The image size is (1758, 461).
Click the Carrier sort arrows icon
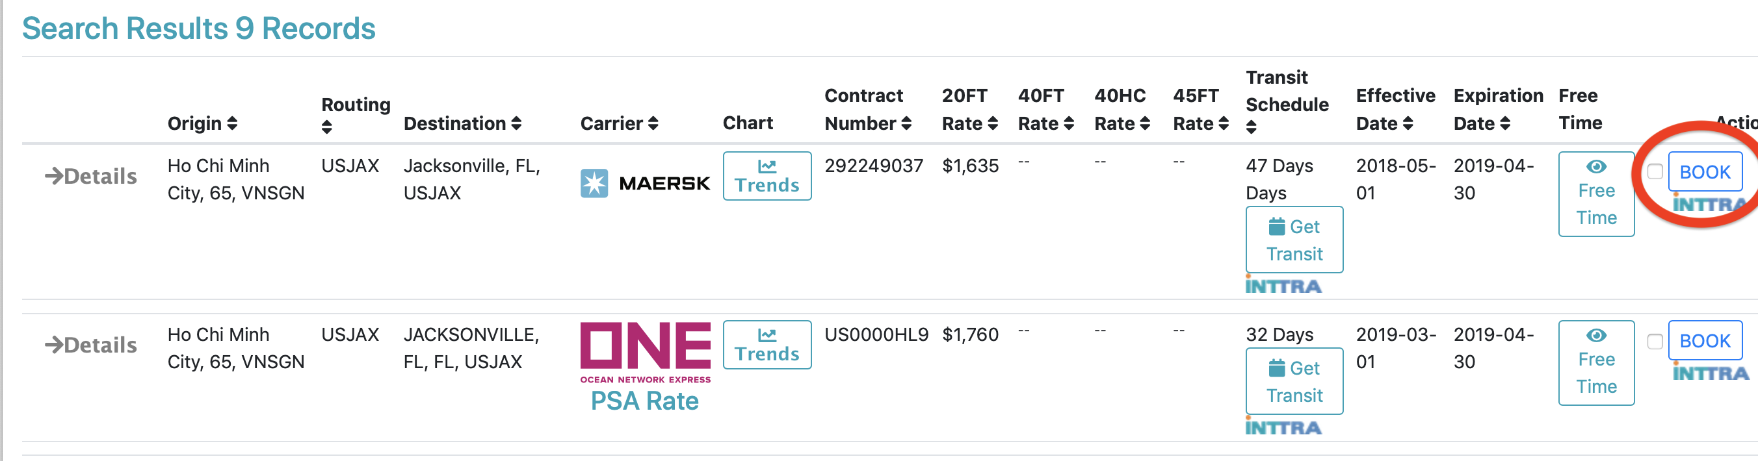(653, 123)
